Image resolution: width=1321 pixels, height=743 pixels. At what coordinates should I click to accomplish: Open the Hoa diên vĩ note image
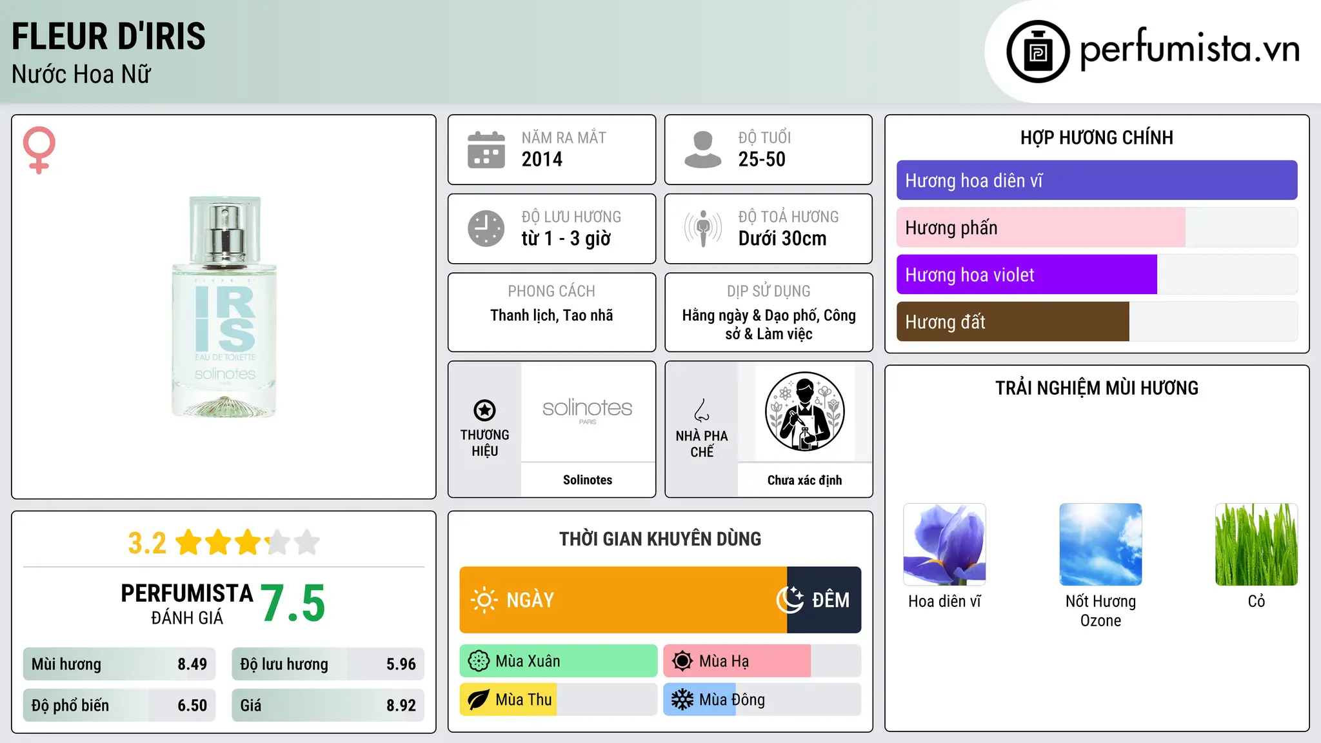click(944, 544)
